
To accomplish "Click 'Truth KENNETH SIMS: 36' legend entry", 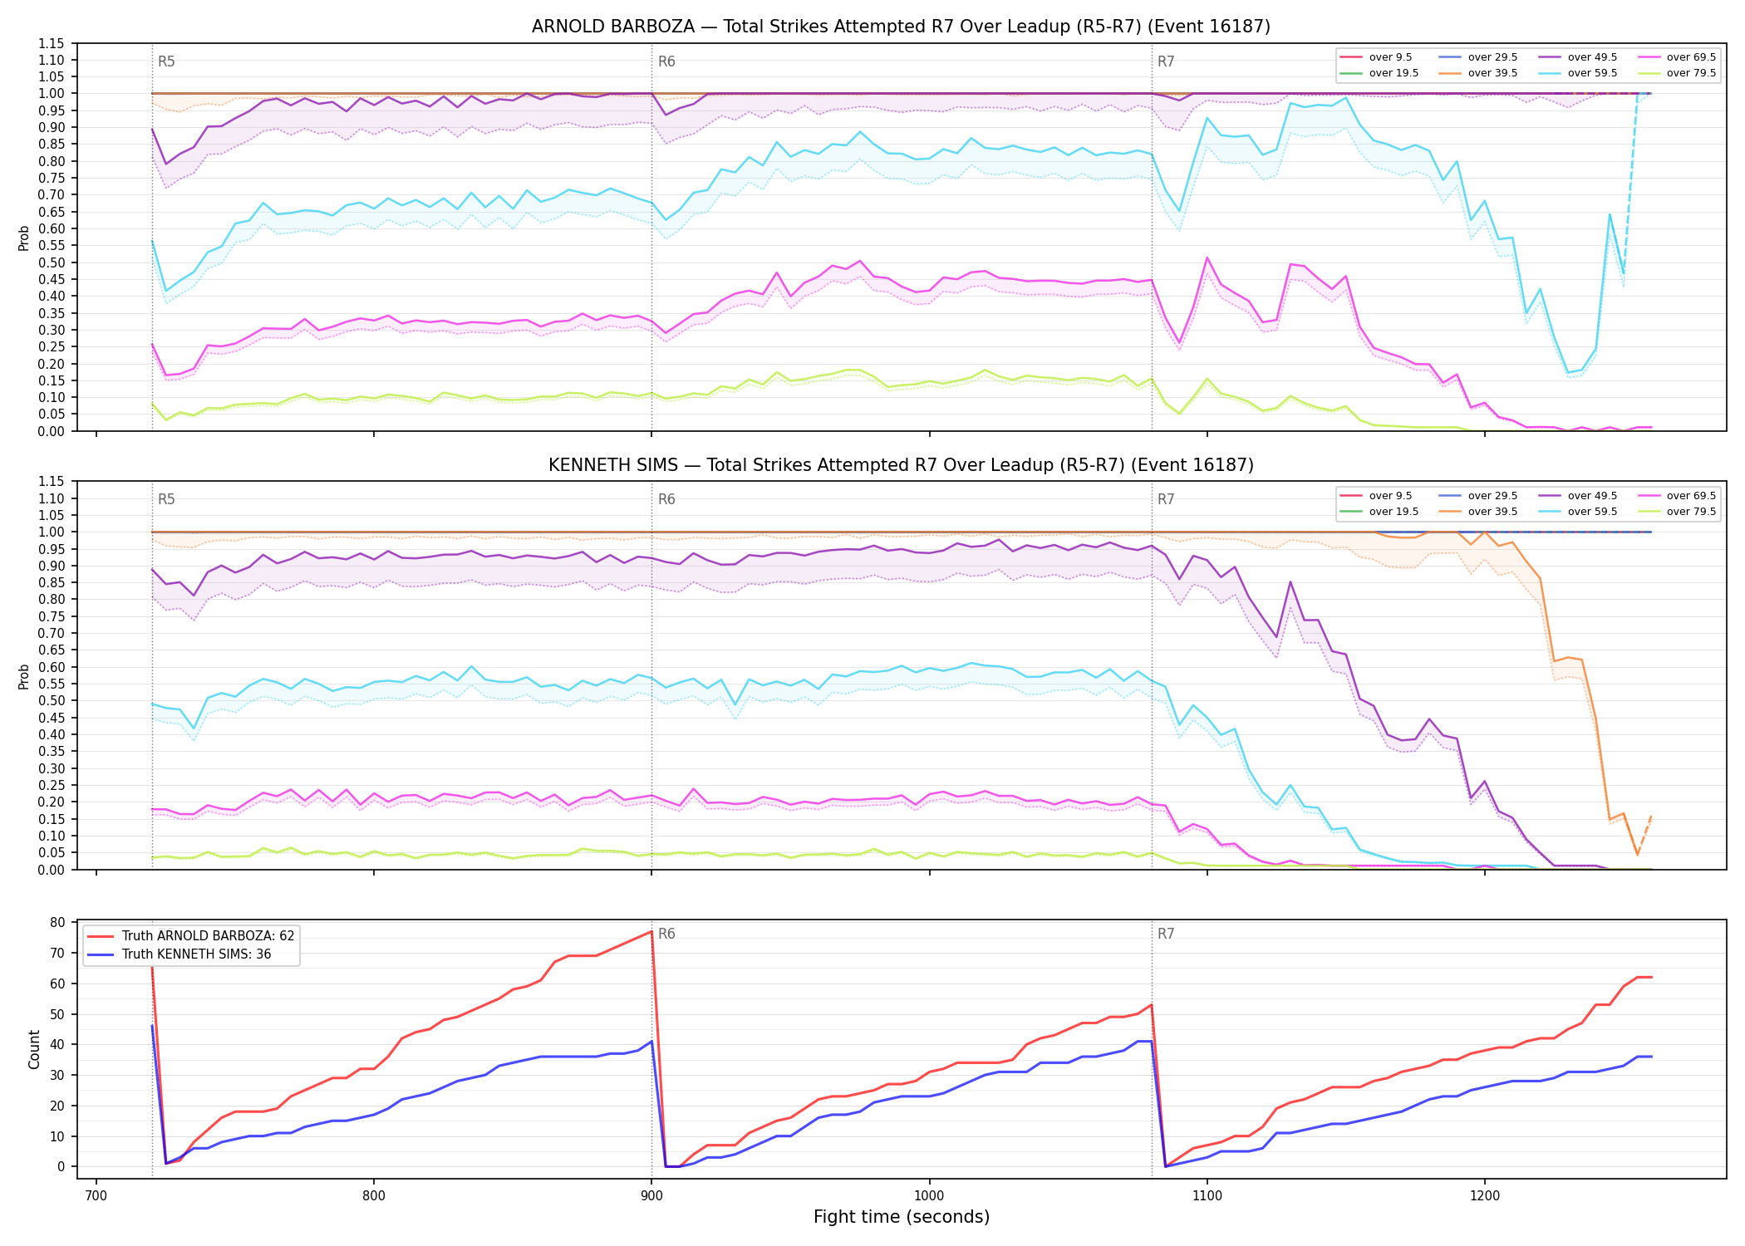I will point(179,954).
